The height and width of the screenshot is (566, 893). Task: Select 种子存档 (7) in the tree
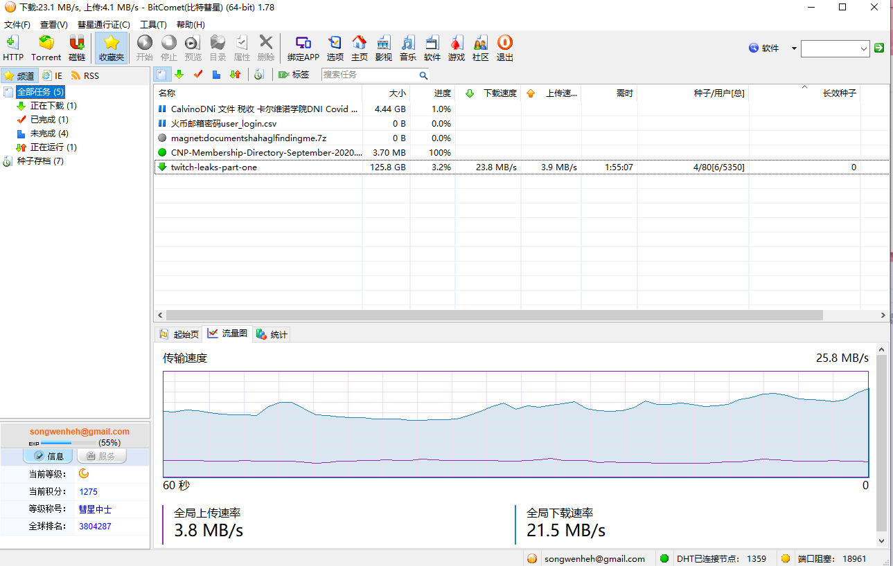[x=40, y=161]
